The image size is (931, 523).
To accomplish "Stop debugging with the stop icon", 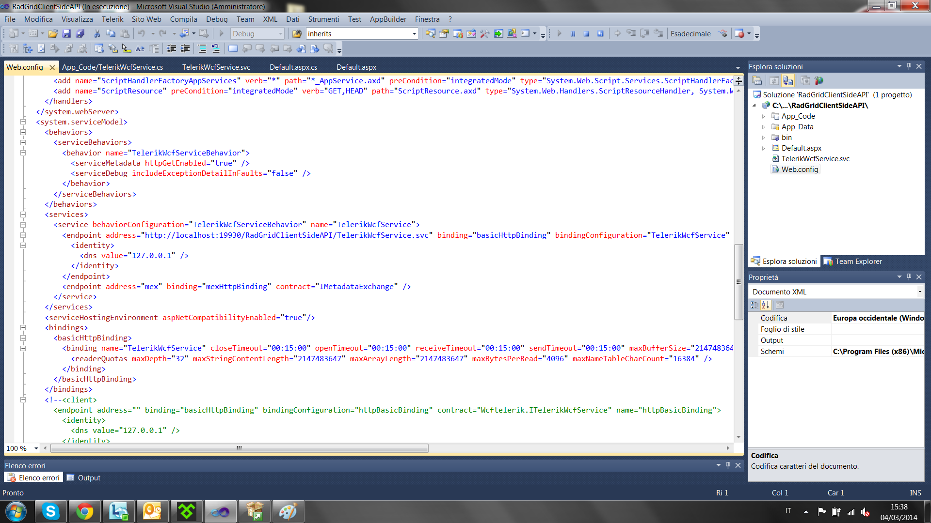I will point(586,33).
